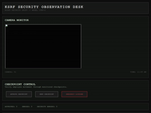Image resolution: width=151 pixels, height=113 pixels.
Task: Click the 'CAMERA MONITOR' heading
Action: click(x=17, y=20)
